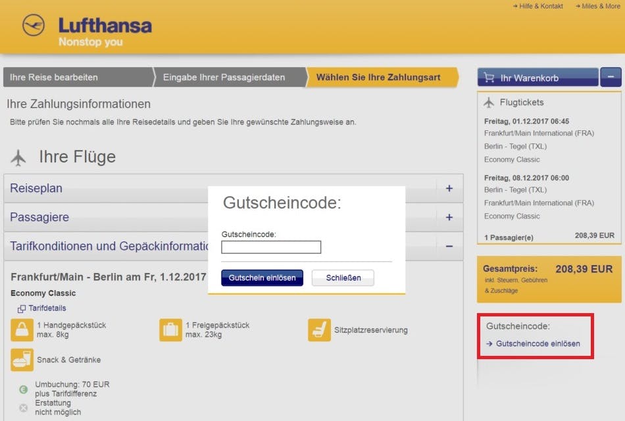Click the airplane icon beside Flugtickets
625x421 pixels.
point(489,103)
